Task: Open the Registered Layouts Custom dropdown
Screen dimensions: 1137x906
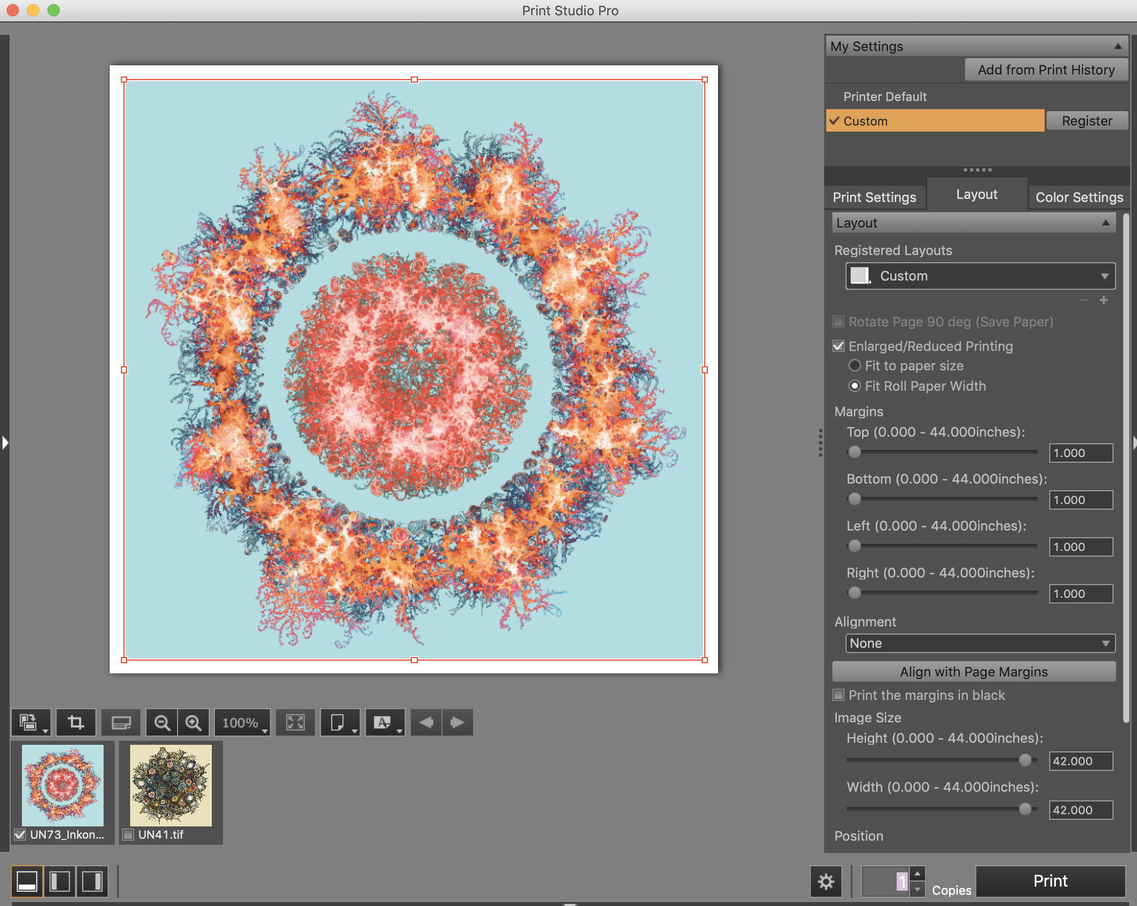Action: [x=980, y=275]
